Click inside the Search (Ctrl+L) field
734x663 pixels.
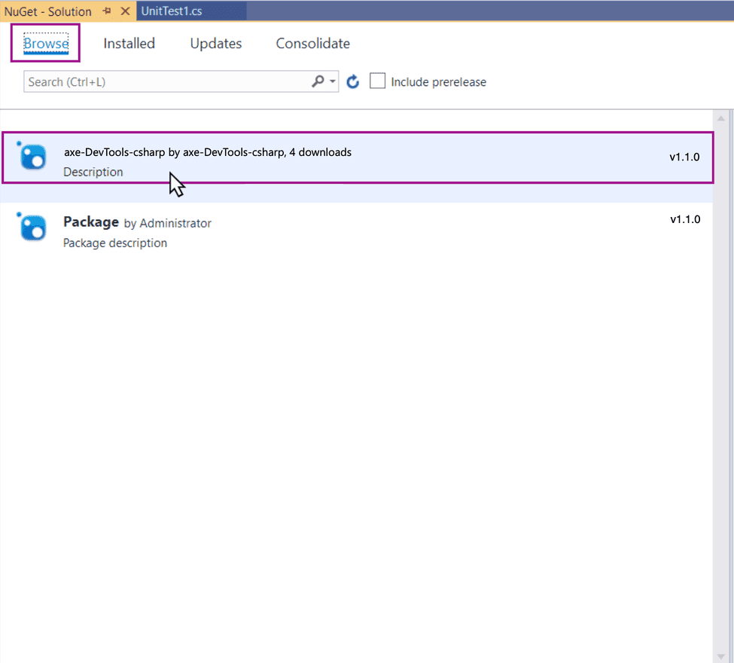click(x=151, y=81)
